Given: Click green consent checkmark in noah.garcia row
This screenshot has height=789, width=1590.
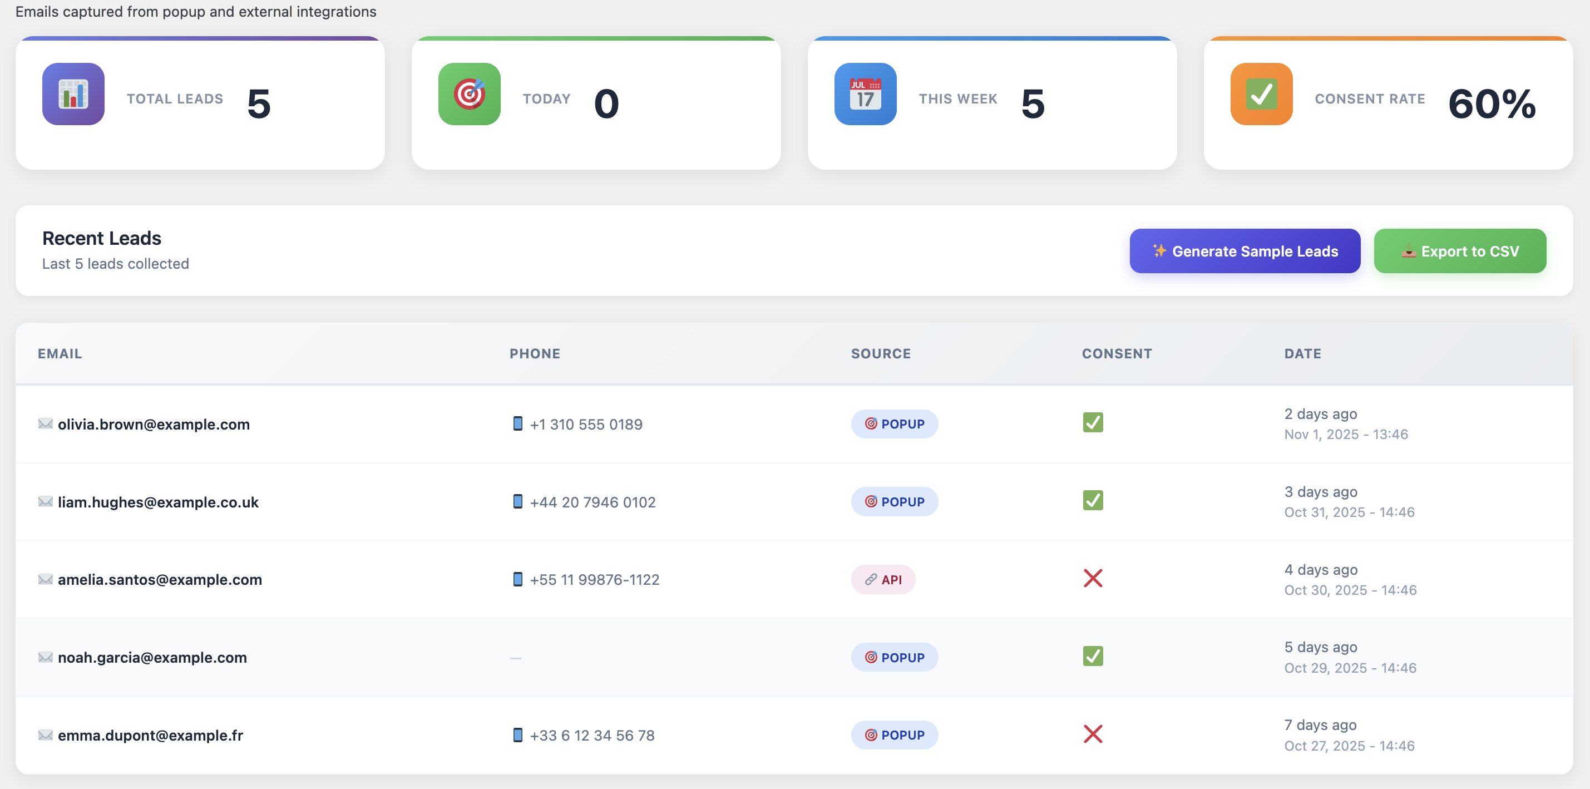Looking at the screenshot, I should pyautogui.click(x=1093, y=655).
